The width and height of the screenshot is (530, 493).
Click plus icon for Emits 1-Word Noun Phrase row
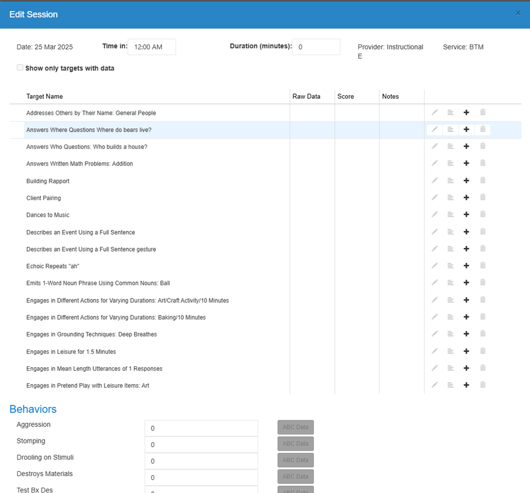(x=466, y=283)
